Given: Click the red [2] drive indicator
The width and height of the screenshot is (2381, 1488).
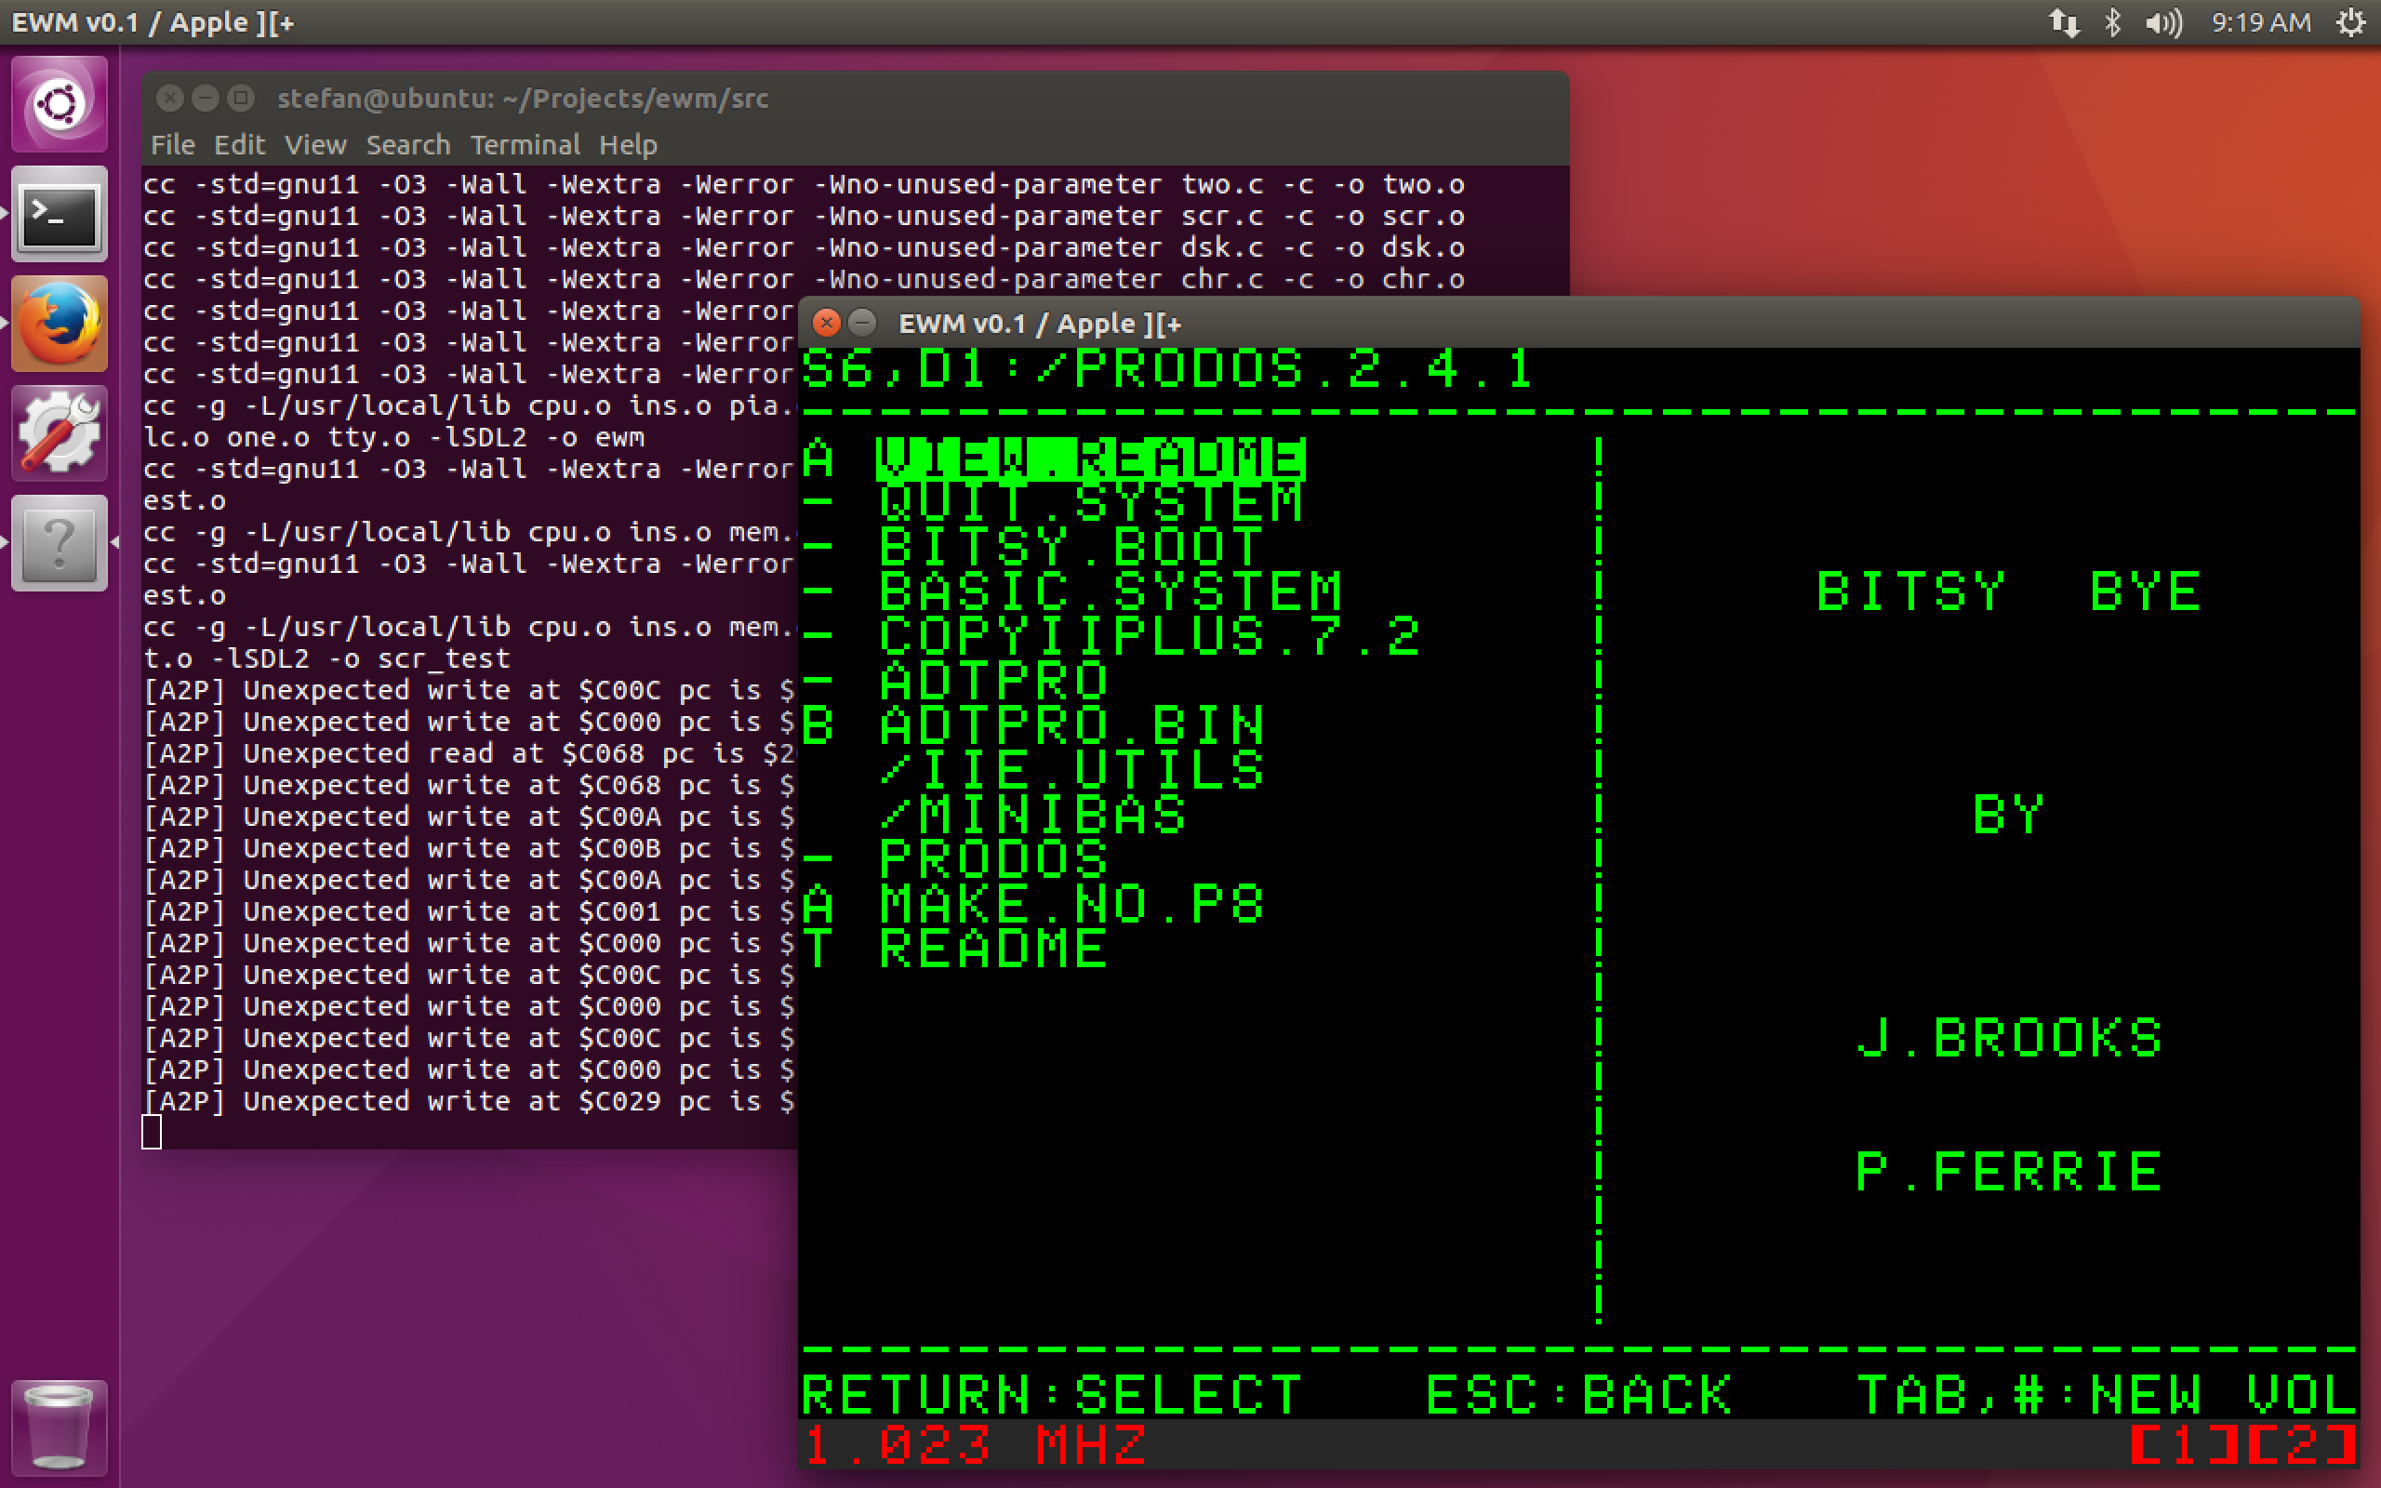Looking at the screenshot, I should (x=2301, y=1444).
